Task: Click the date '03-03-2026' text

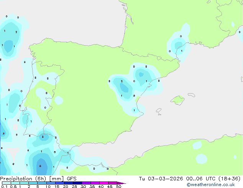Action: point(165,179)
